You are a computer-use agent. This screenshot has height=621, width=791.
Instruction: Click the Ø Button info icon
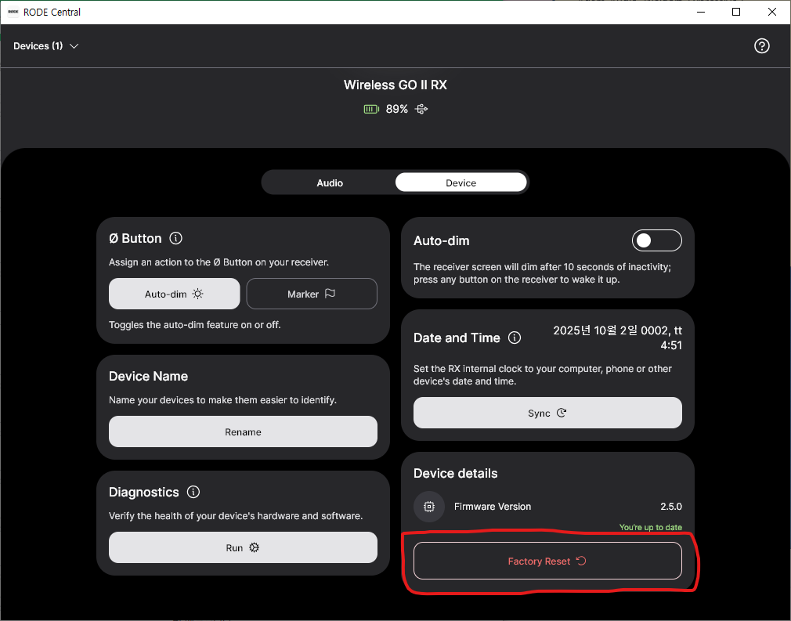(x=176, y=238)
